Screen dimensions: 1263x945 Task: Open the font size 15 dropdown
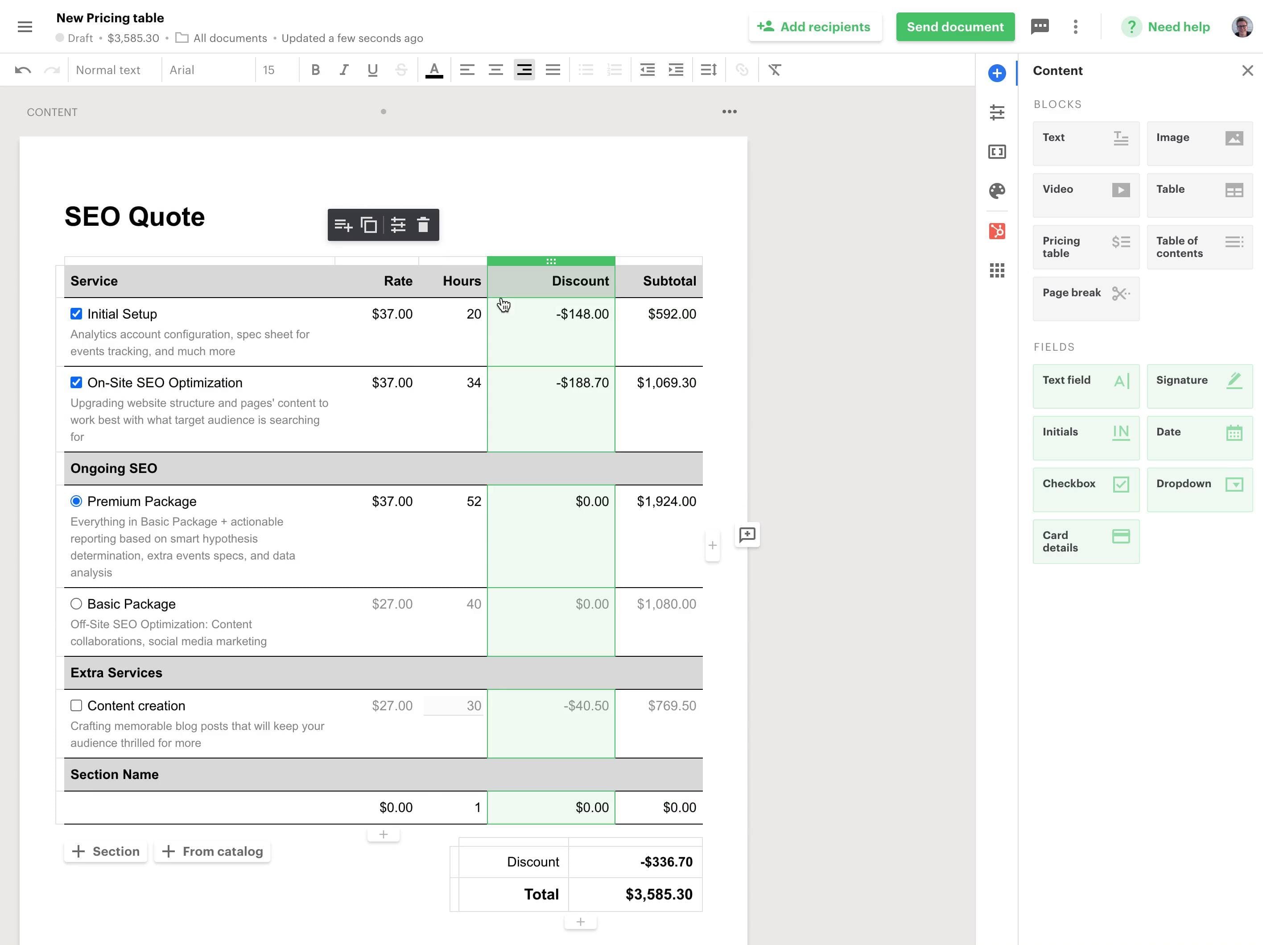pyautogui.click(x=277, y=70)
